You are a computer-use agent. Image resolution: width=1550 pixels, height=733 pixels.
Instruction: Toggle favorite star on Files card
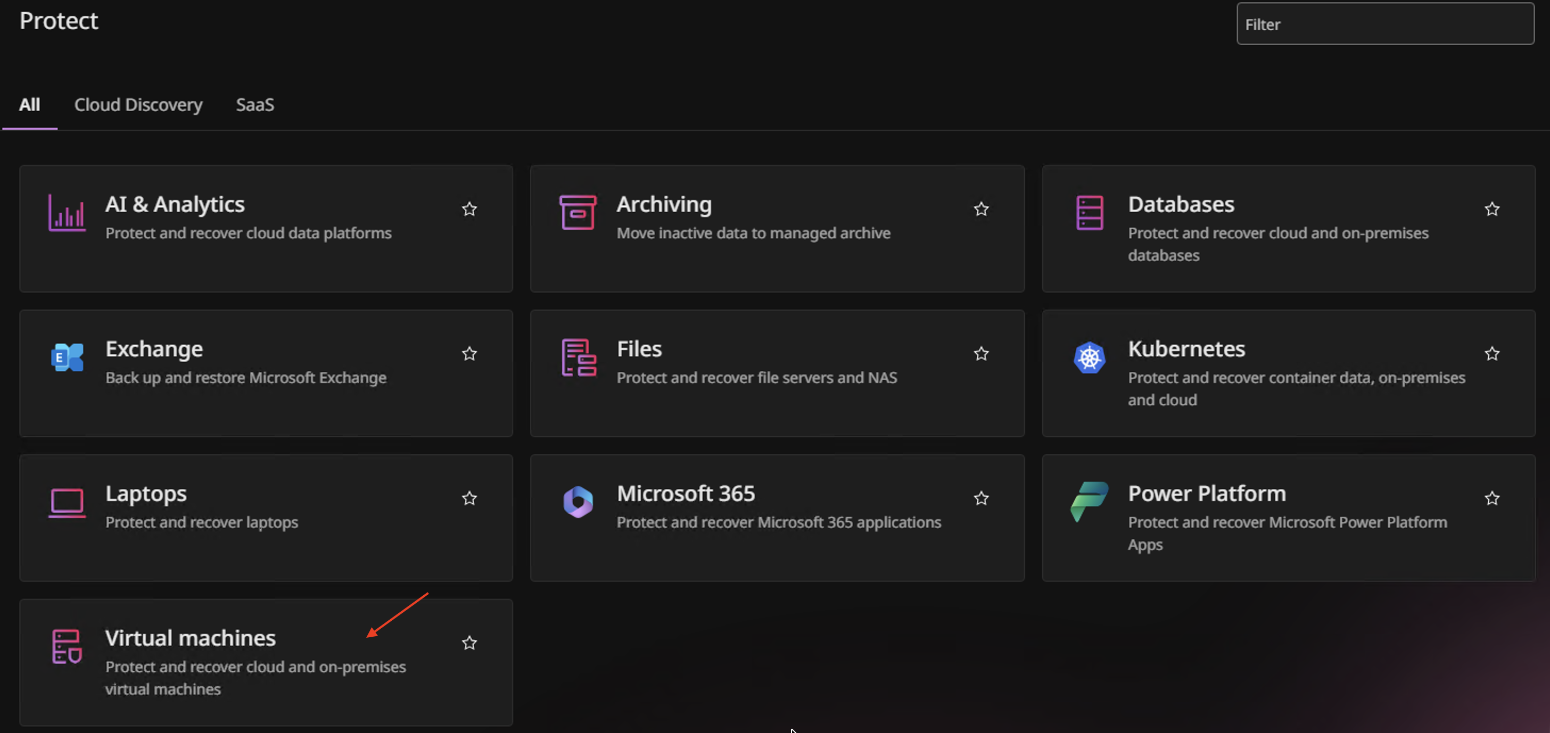(981, 354)
